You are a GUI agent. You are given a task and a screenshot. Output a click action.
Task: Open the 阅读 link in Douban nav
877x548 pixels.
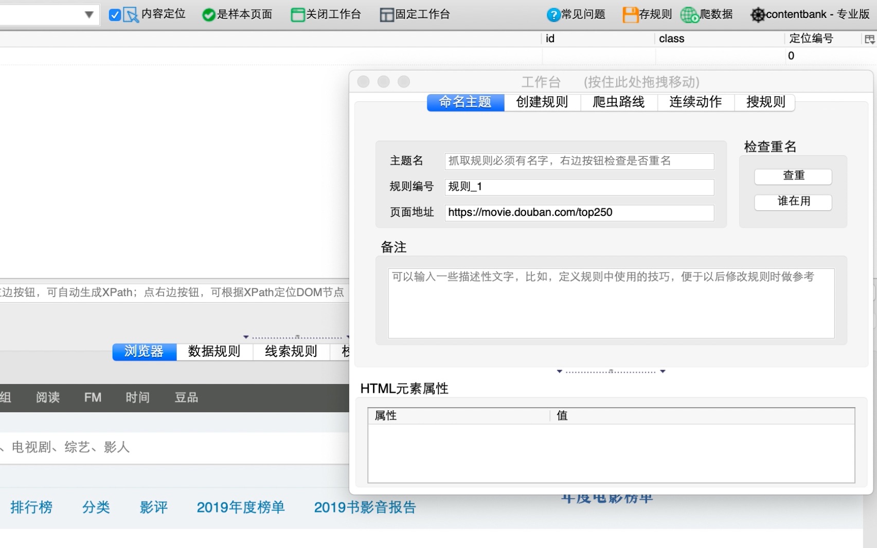click(x=48, y=397)
